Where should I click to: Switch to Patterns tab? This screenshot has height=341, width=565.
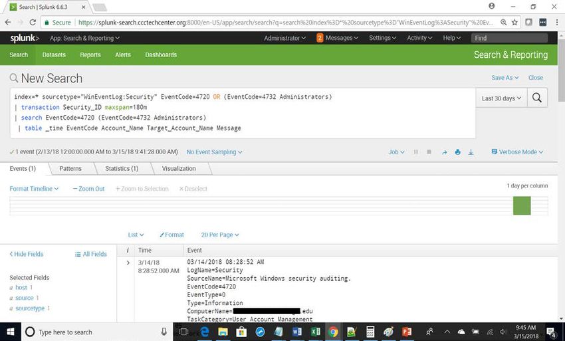click(x=70, y=168)
